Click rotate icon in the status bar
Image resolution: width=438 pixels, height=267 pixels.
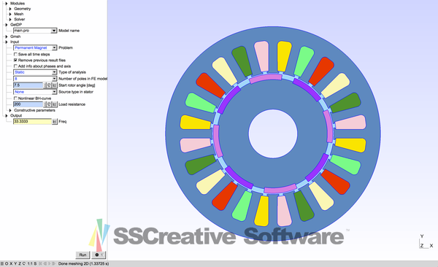24,263
